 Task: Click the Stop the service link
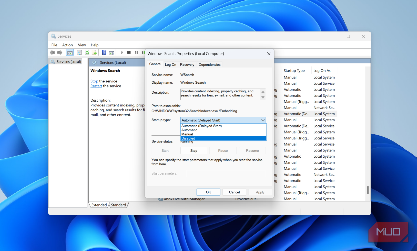click(94, 81)
